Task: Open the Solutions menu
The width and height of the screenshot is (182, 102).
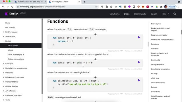Action: tap(114, 14)
